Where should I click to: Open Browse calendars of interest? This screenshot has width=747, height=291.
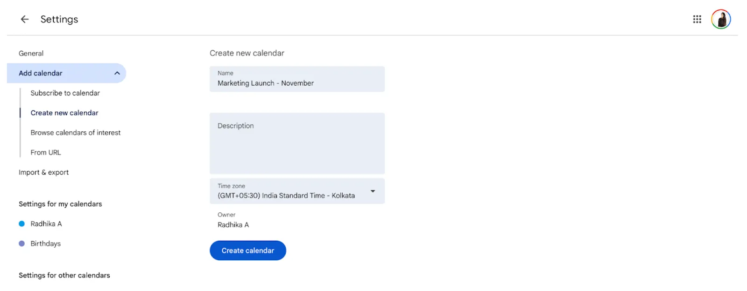click(x=75, y=133)
